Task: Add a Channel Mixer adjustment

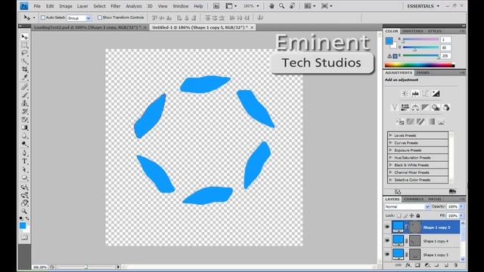Action: click(446, 107)
